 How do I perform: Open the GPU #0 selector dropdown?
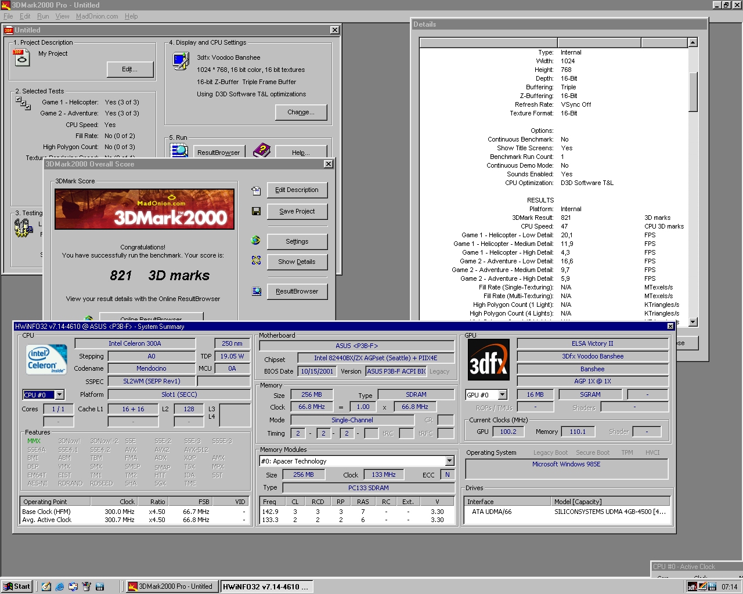point(503,395)
